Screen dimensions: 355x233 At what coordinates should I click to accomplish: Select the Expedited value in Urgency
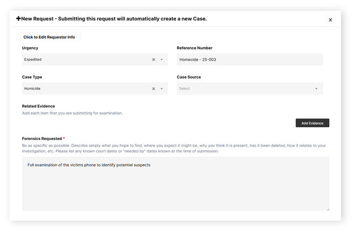point(33,60)
